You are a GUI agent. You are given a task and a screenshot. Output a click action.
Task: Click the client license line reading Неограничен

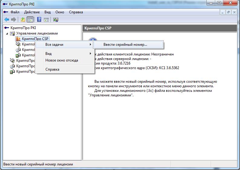click(x=134, y=54)
